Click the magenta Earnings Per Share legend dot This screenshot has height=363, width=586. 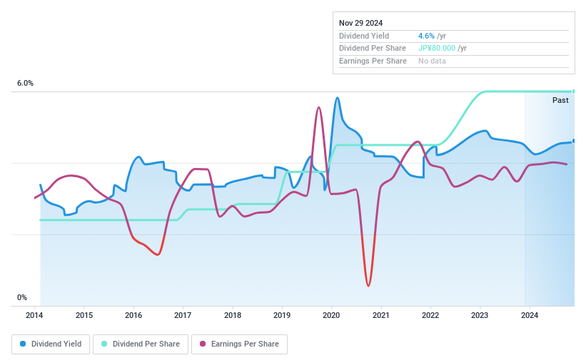[x=203, y=344]
